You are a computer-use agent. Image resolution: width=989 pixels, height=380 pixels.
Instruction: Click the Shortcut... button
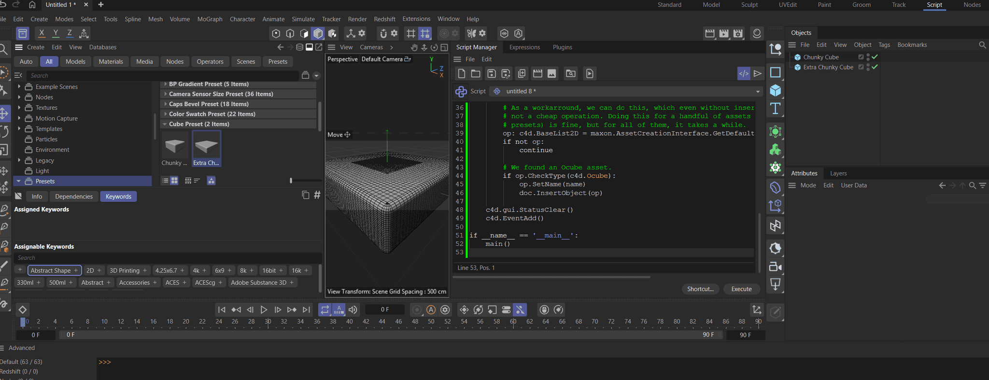pyautogui.click(x=700, y=289)
